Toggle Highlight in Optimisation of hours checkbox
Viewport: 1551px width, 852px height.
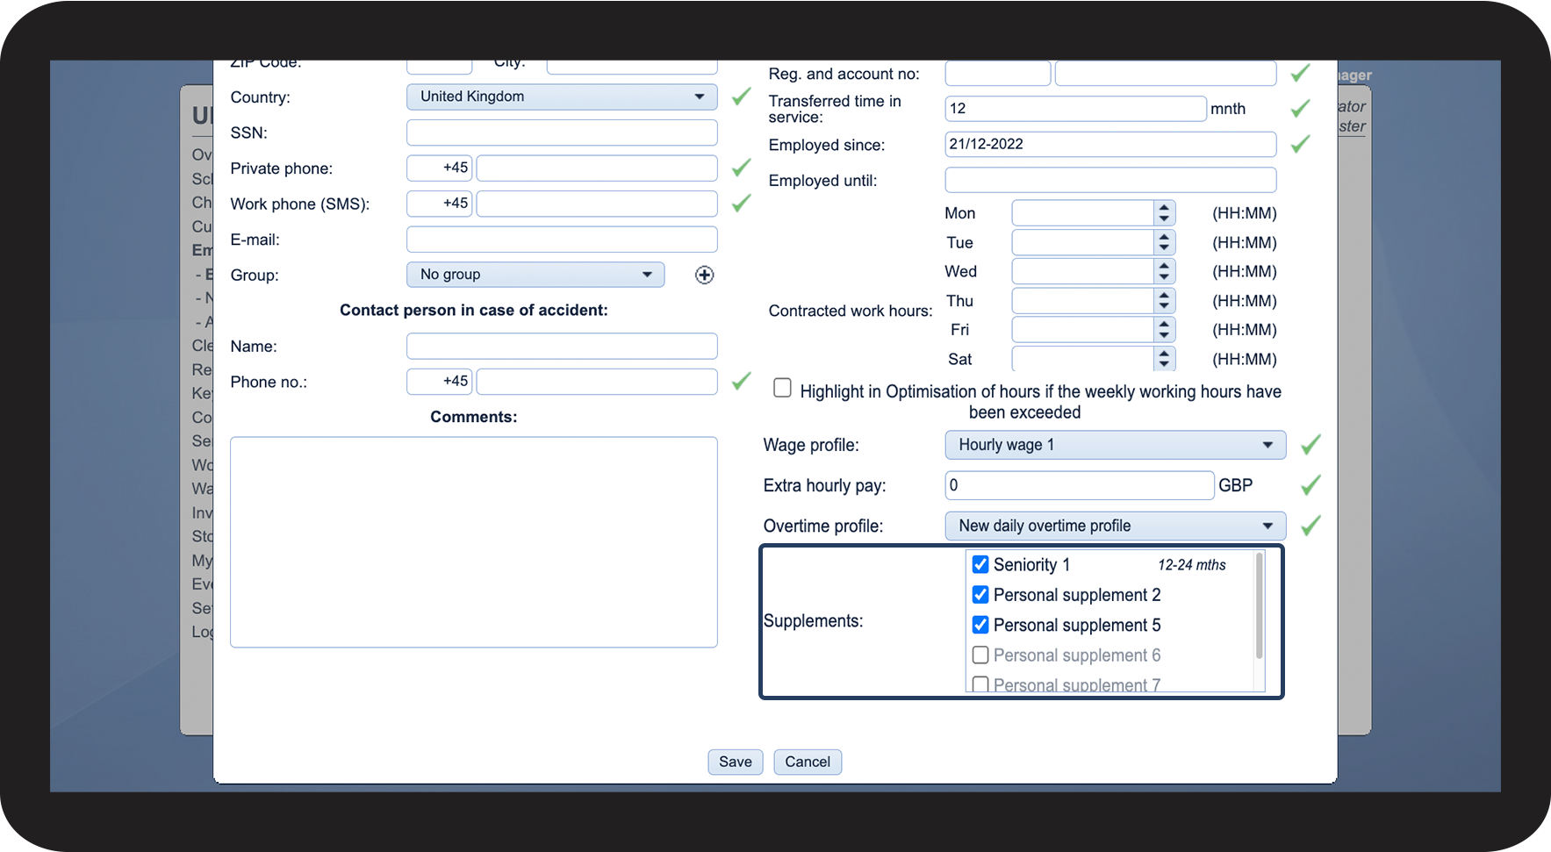(x=782, y=388)
